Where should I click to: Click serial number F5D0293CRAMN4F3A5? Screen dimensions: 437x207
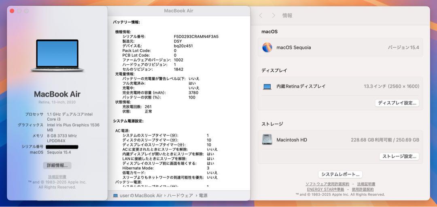[196, 36]
